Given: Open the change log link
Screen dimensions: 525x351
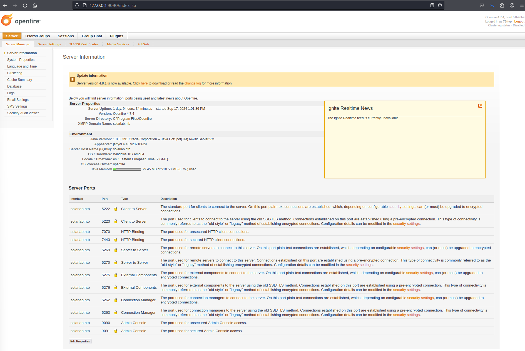Looking at the screenshot, I should [x=193, y=83].
